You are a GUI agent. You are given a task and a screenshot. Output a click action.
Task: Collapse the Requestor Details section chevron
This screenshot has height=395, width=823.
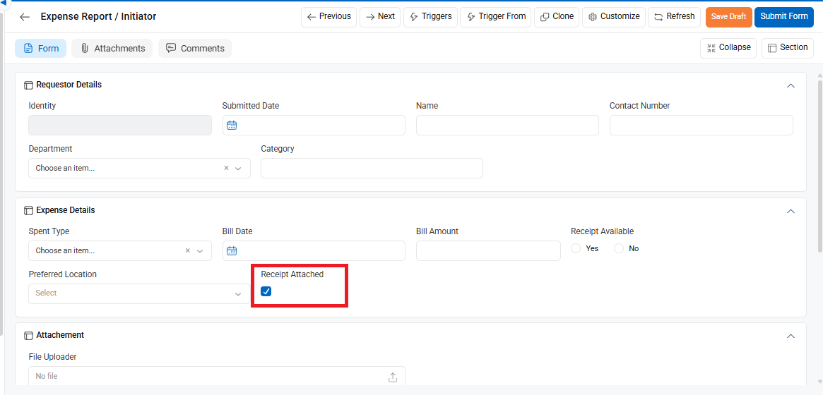coord(791,85)
